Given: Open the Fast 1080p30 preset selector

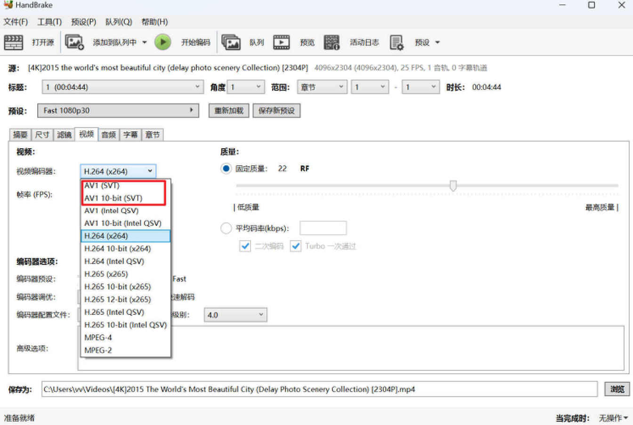Looking at the screenshot, I should tap(118, 111).
